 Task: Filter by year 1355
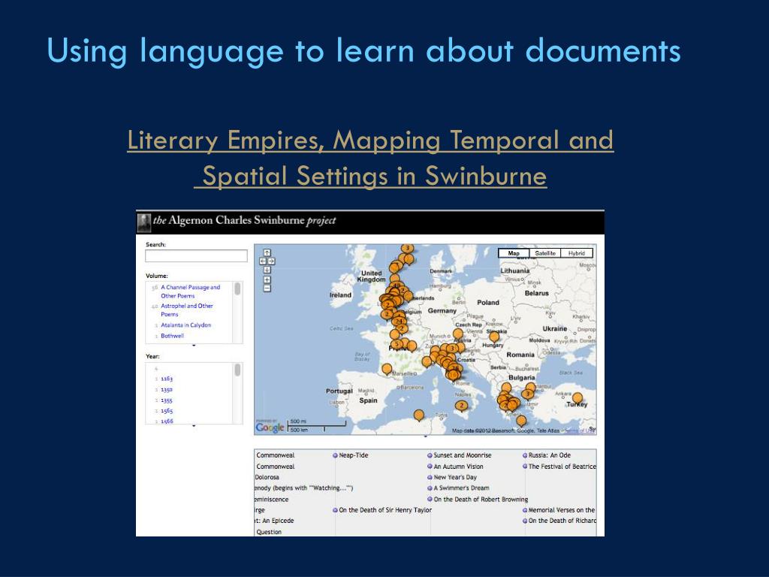coord(167,400)
